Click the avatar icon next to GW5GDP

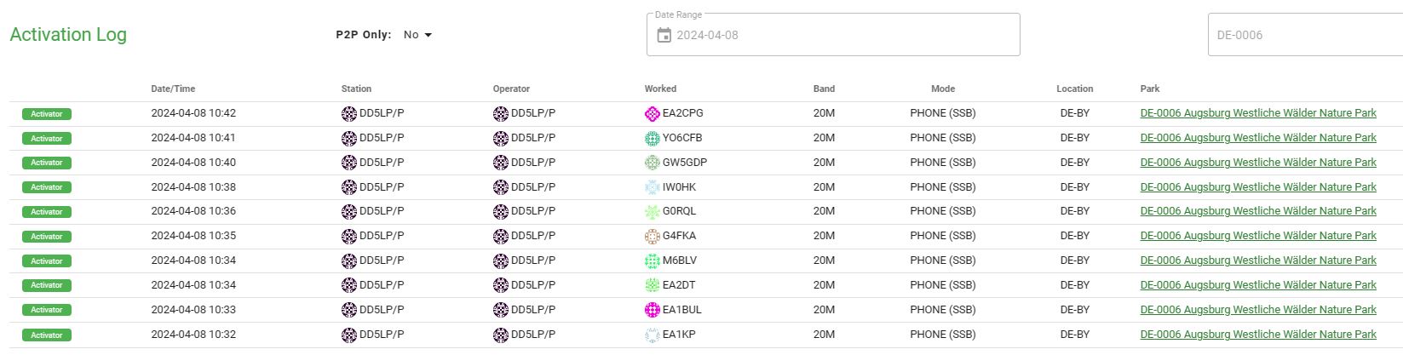[x=653, y=163]
